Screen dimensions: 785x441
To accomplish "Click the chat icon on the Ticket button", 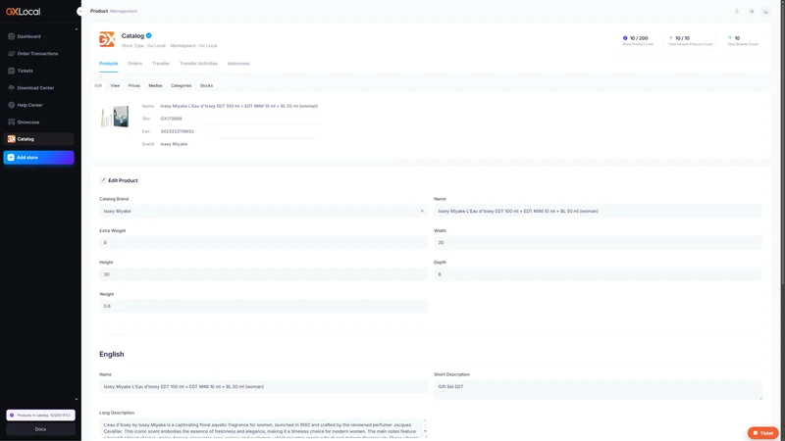I will pyautogui.click(x=756, y=433).
